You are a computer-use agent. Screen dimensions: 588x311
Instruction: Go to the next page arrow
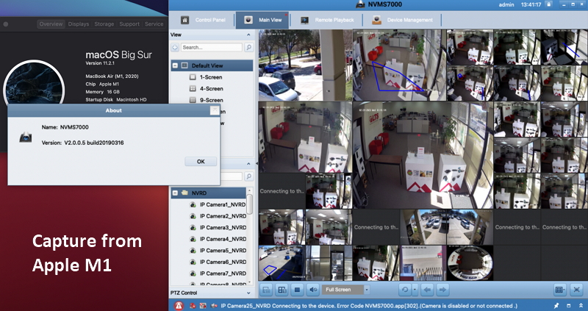click(x=442, y=290)
